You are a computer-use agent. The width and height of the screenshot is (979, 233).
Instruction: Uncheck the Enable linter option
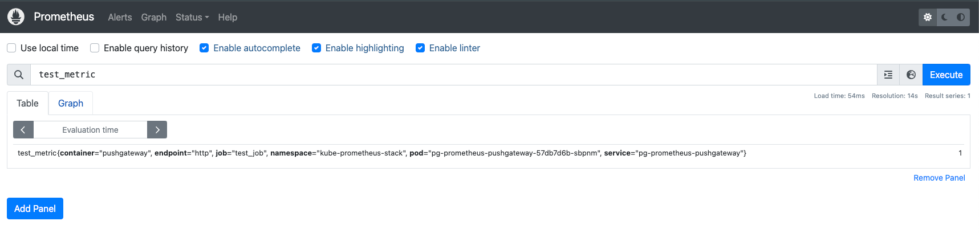click(420, 48)
